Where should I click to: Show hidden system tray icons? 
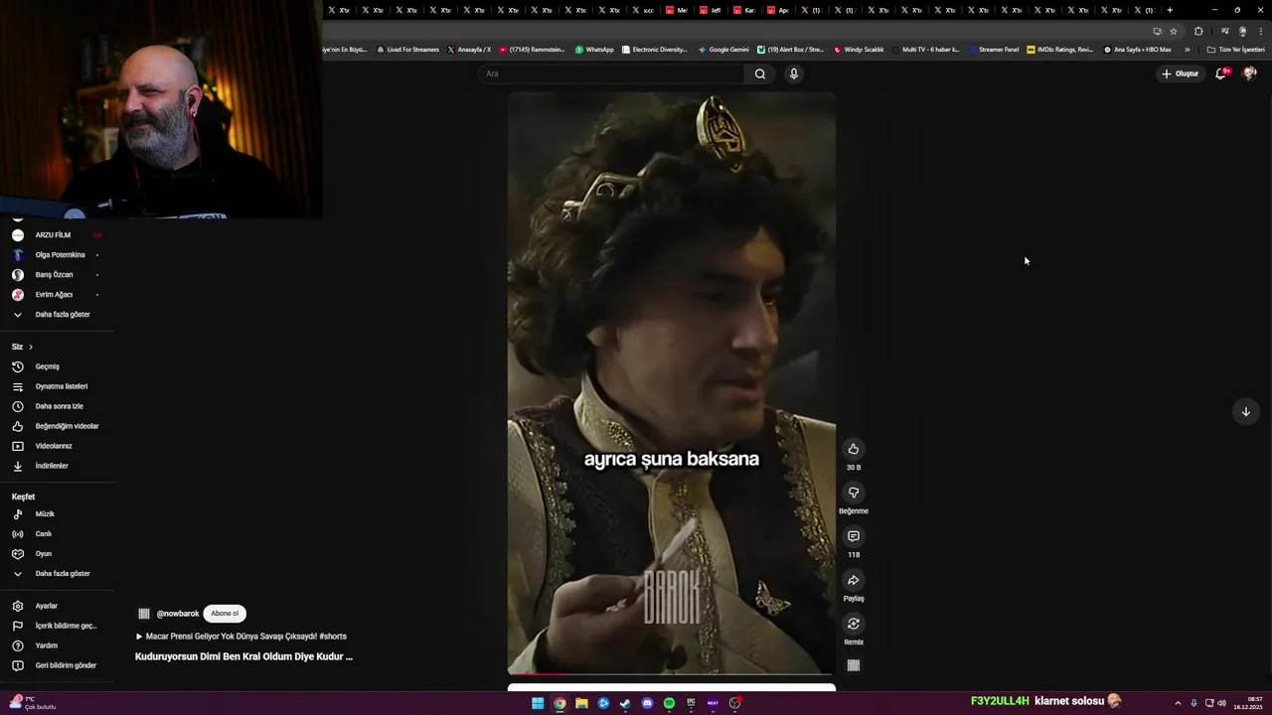pyautogui.click(x=1178, y=703)
